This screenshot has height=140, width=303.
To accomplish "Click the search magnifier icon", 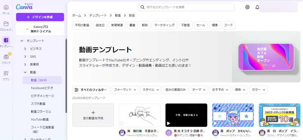I will tap(142, 7).
